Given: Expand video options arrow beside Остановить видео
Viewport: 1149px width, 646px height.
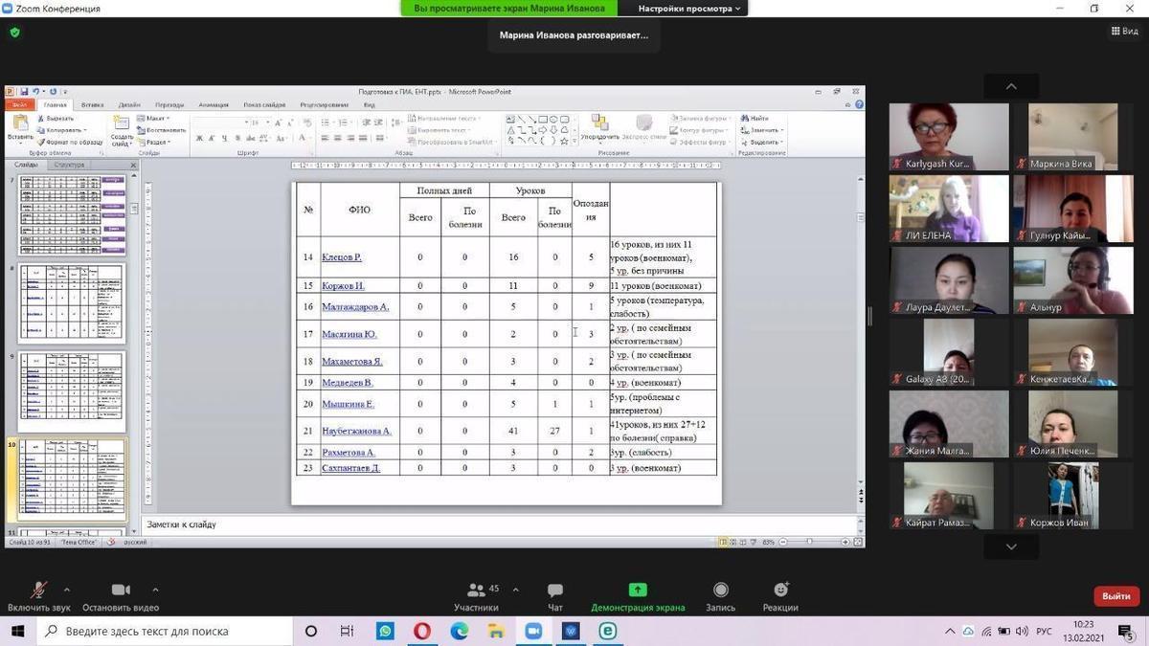Looking at the screenshot, I should (x=155, y=590).
